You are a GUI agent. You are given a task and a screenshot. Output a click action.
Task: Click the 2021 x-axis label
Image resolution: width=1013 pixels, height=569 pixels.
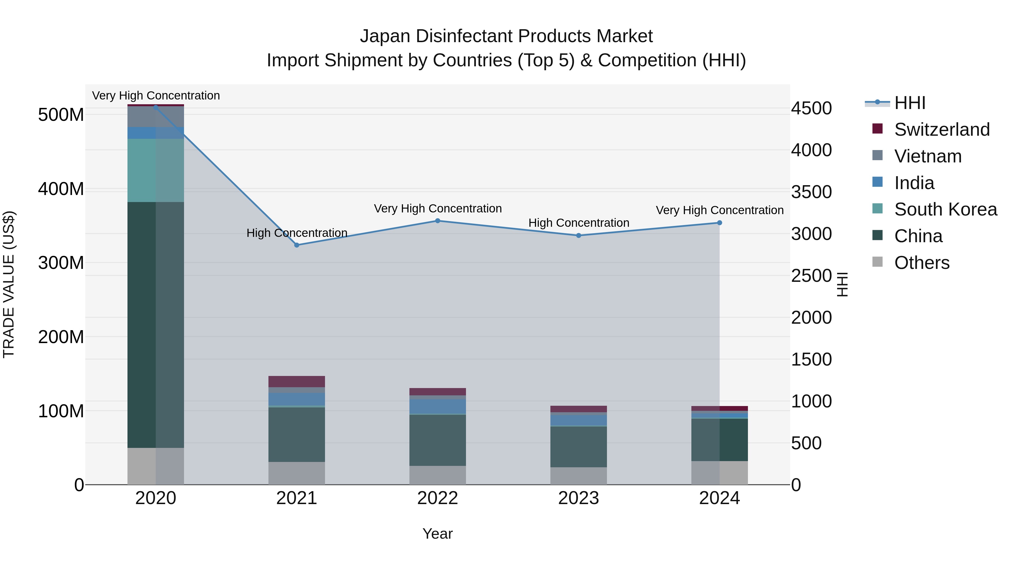coord(297,498)
